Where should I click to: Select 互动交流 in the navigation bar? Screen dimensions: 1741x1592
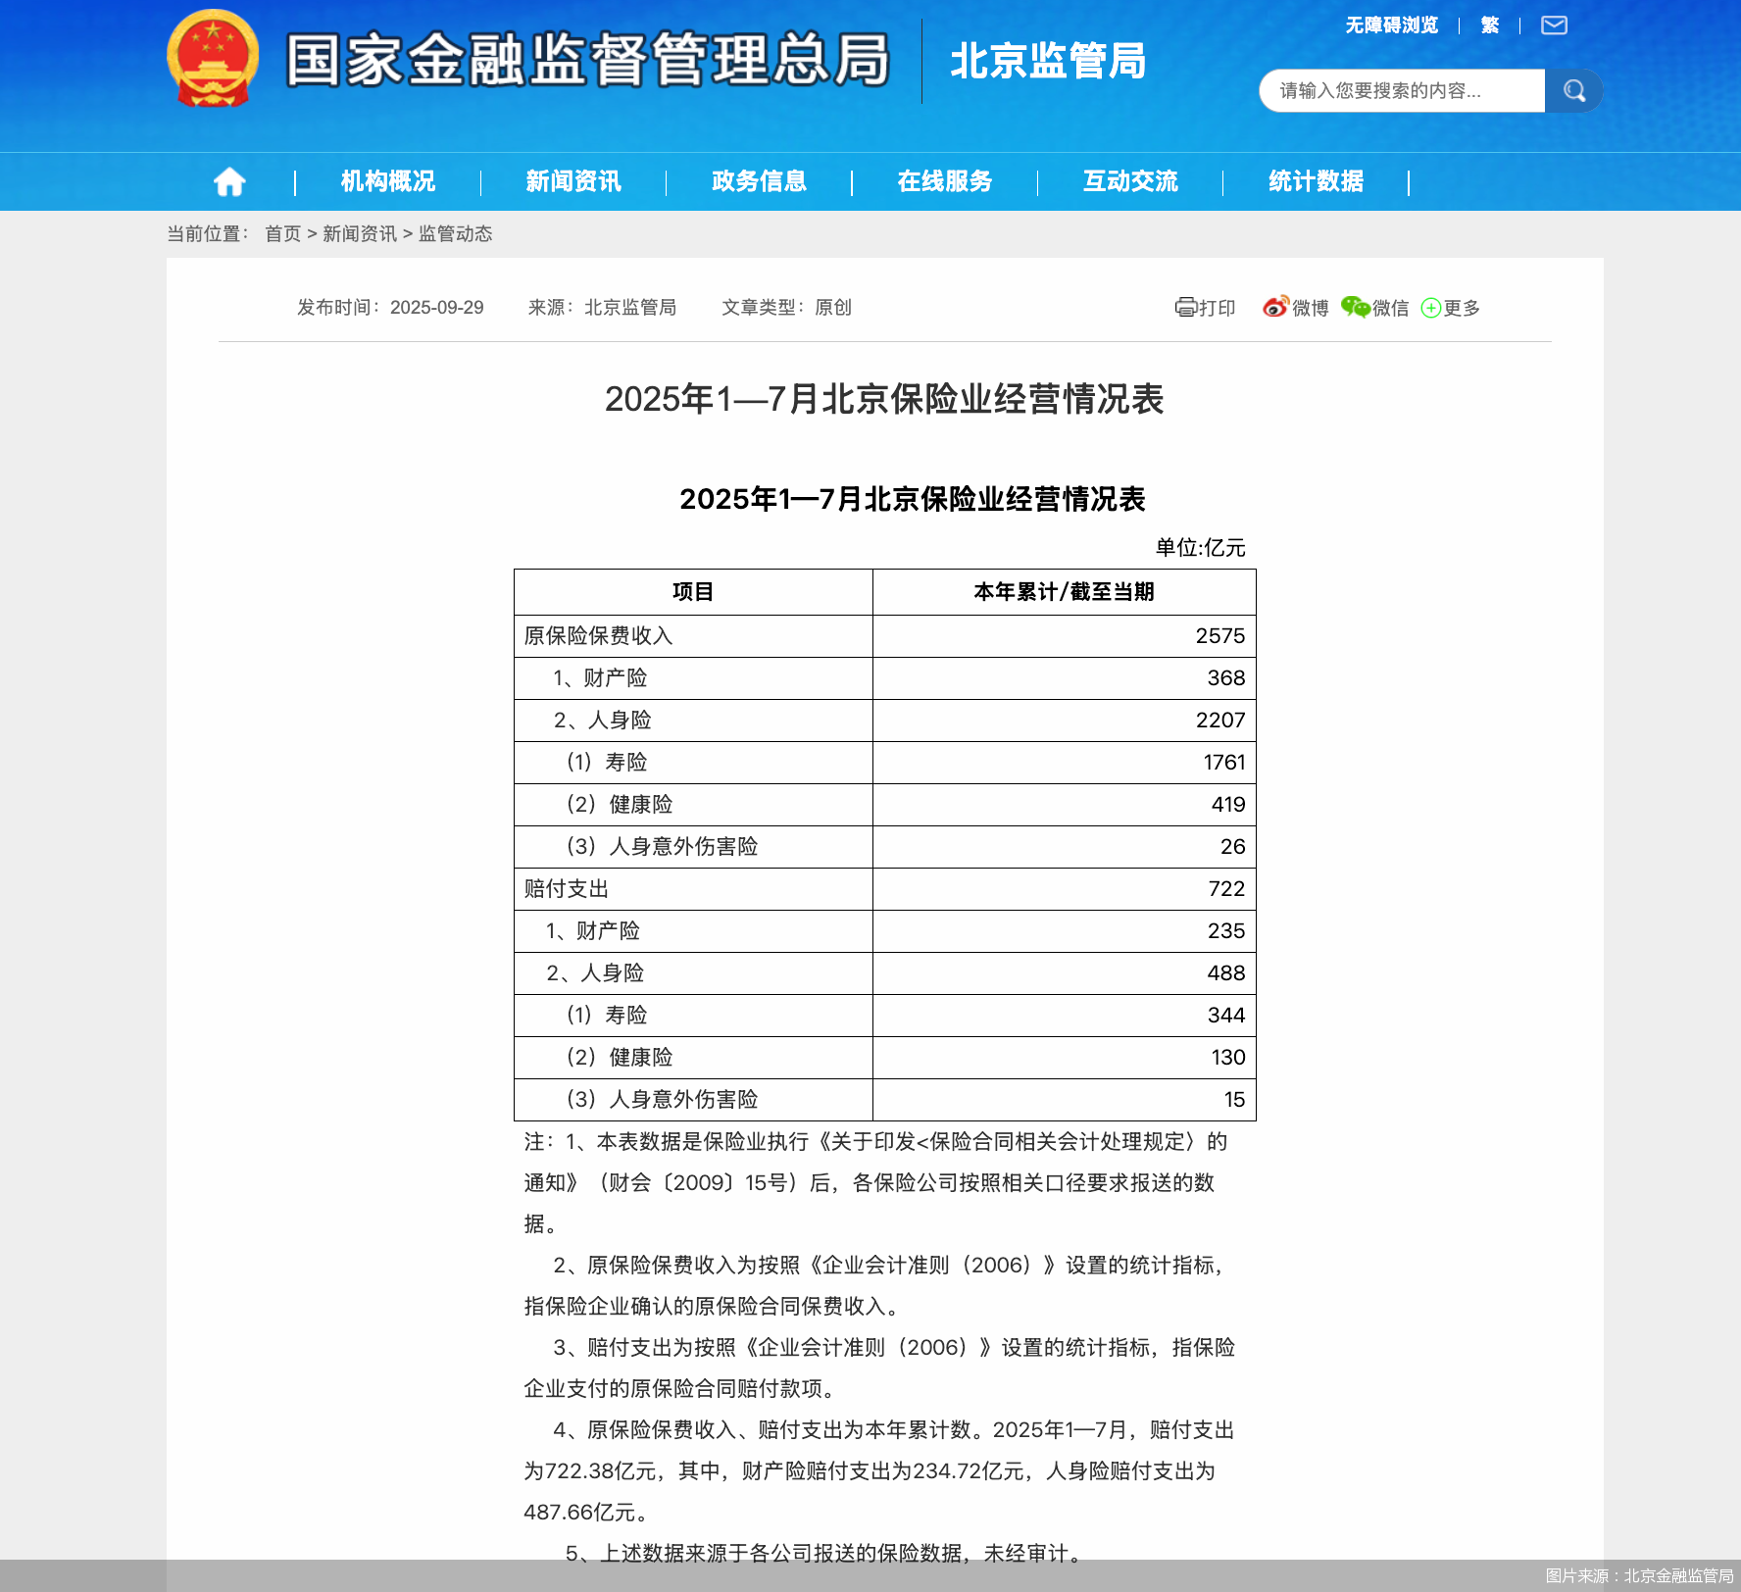tap(1129, 181)
